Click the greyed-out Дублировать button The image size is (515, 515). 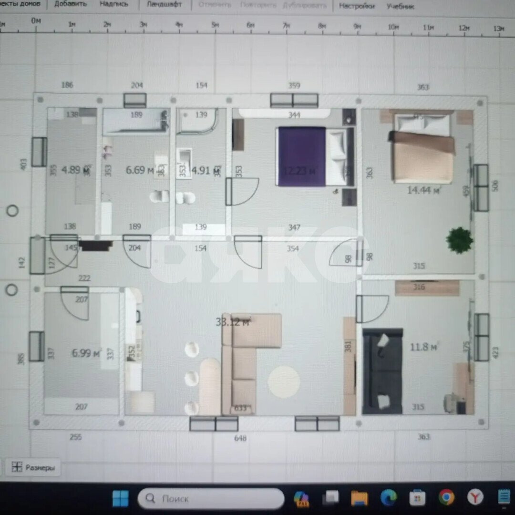304,6
